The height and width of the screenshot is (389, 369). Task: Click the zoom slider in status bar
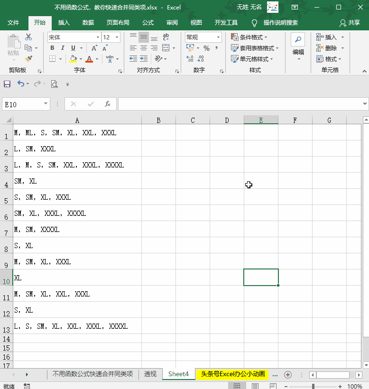click(313, 386)
